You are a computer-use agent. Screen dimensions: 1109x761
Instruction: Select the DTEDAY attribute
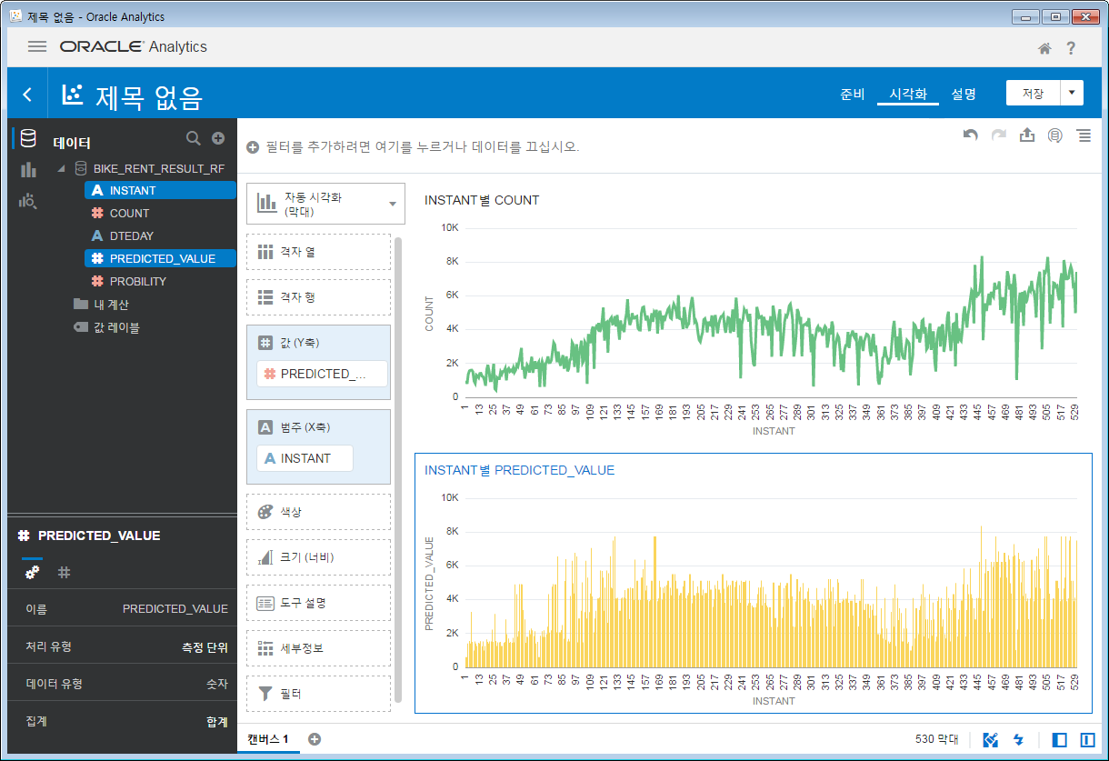point(131,235)
